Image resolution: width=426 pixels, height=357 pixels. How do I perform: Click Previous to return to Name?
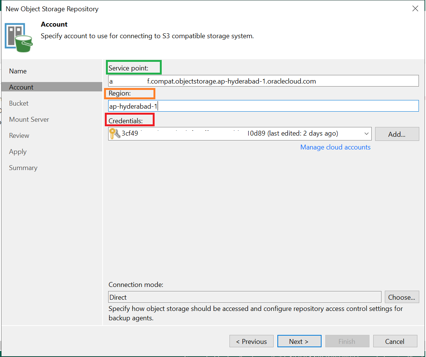[x=251, y=341]
